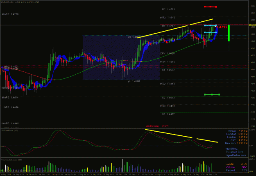
Task: Click the DPV 1.4638 daily pivot label
Action: (168, 53)
